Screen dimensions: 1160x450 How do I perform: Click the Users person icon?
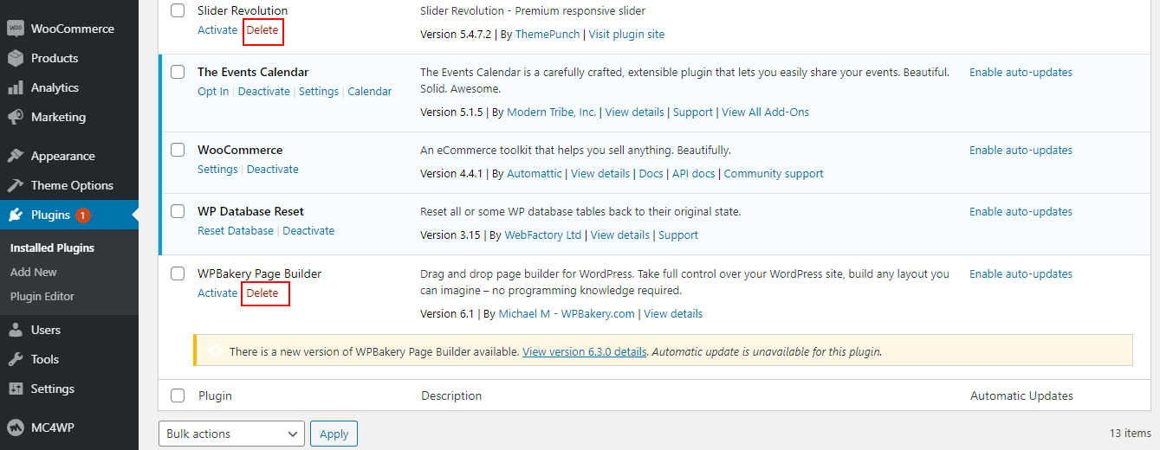(x=15, y=330)
